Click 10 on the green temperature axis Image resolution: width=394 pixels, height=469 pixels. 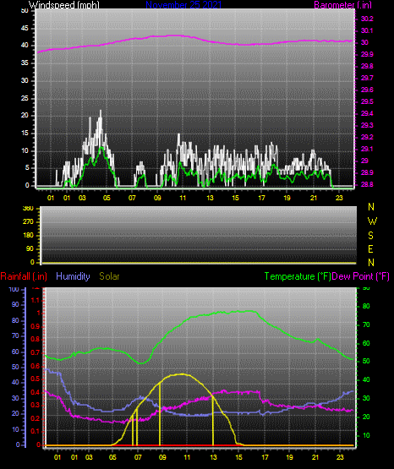click(366, 435)
